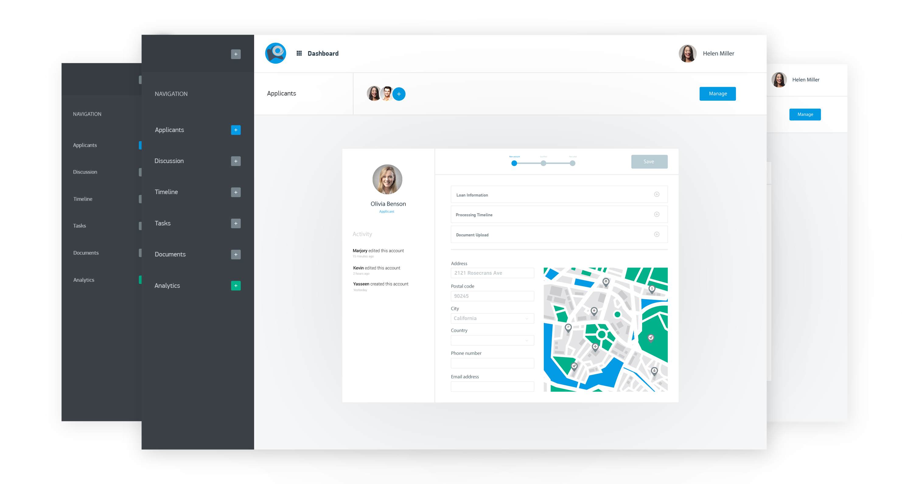Open Helen Miller's avatar in the front header
This screenshot has height=484, width=913.
pos(688,54)
